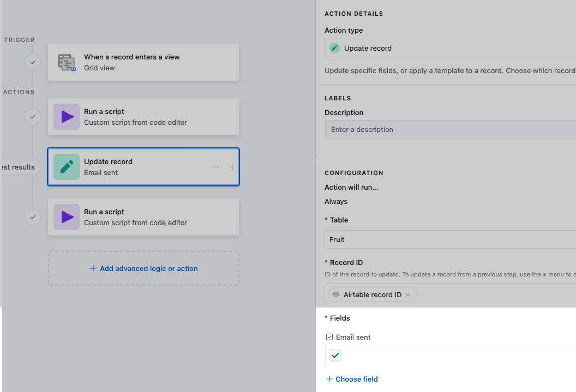The width and height of the screenshot is (576, 392).
Task: Click the Email sent field label
Action: tap(353, 337)
